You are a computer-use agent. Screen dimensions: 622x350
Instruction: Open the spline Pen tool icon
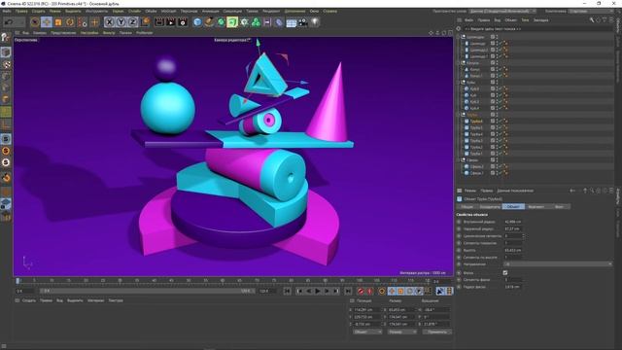[209, 22]
